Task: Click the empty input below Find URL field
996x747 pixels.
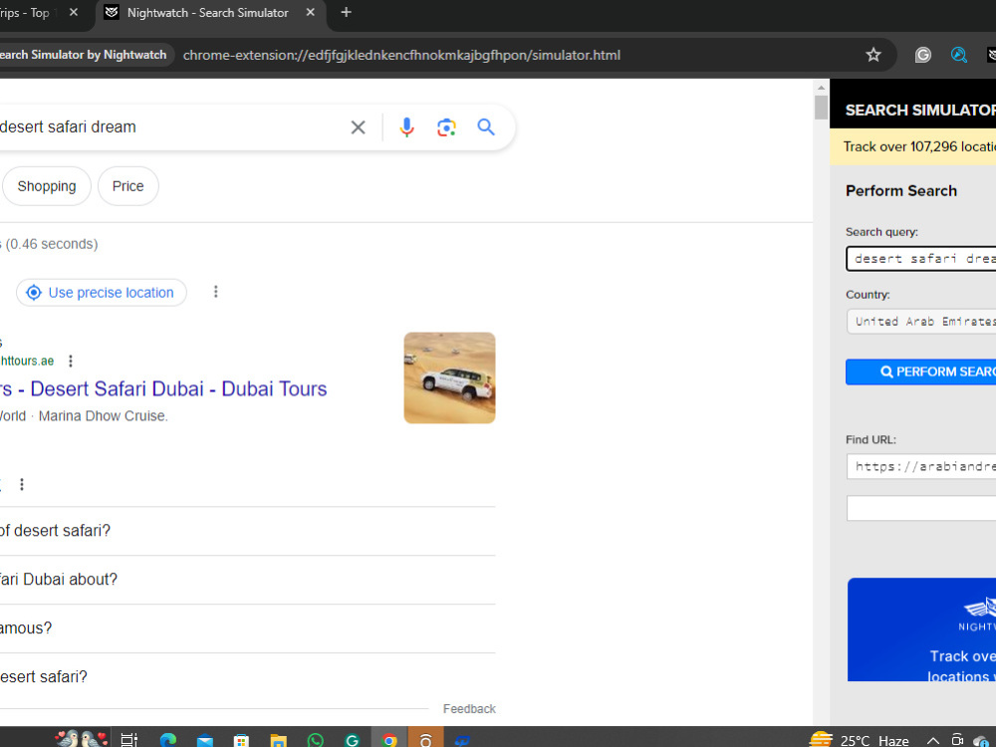Action: click(921, 508)
